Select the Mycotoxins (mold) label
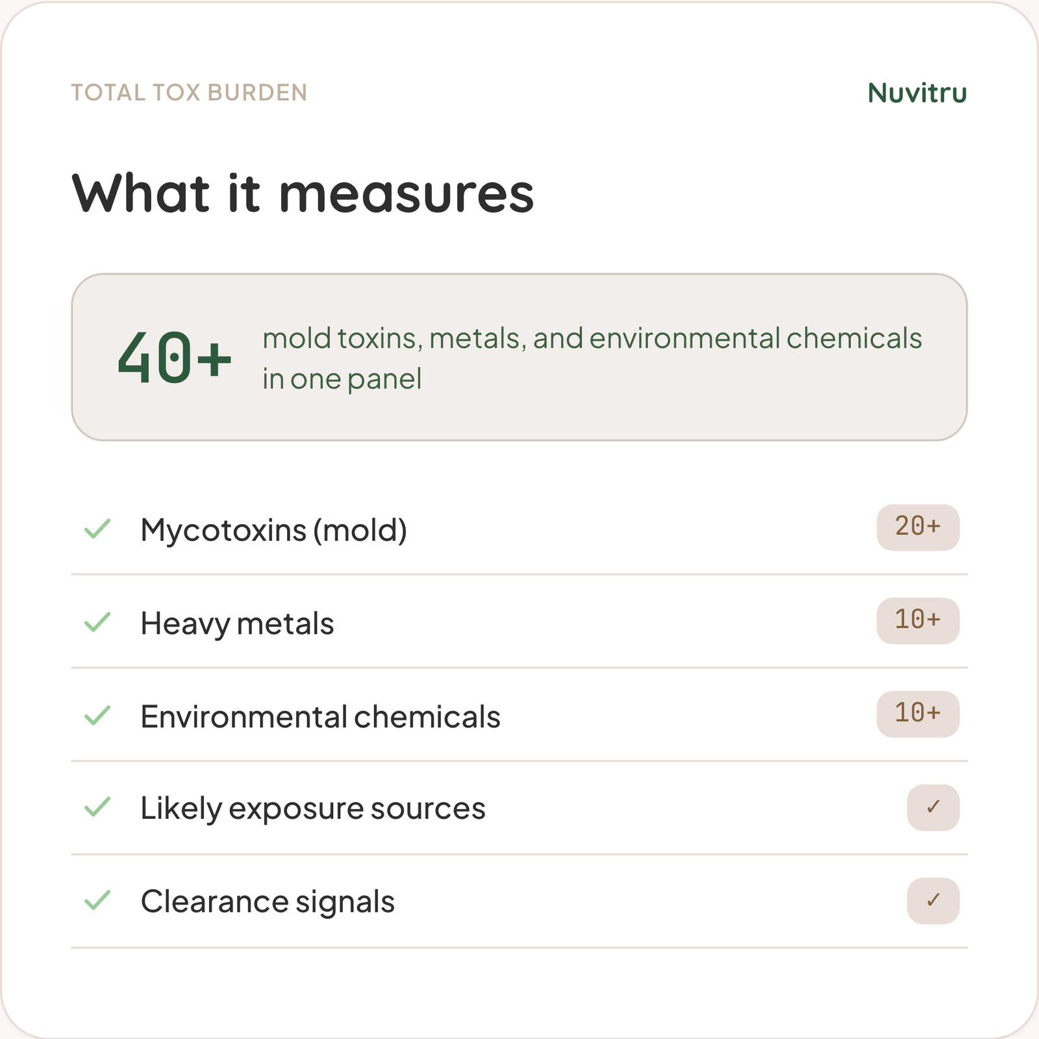Screen dimensions: 1039x1039 (x=274, y=531)
